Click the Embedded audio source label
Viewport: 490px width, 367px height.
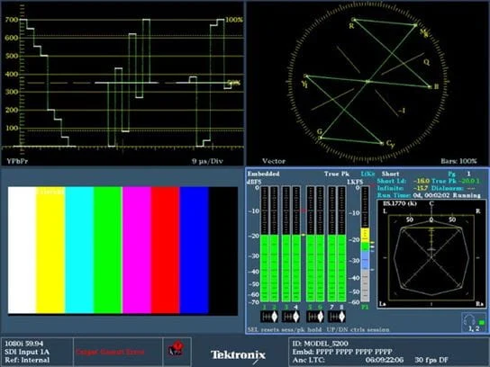click(x=263, y=174)
